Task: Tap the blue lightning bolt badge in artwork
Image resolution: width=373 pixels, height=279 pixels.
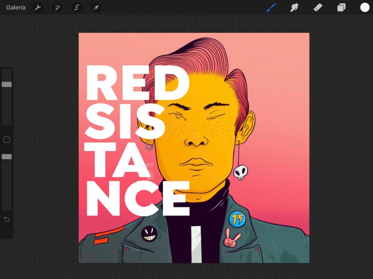Action: tap(237, 219)
